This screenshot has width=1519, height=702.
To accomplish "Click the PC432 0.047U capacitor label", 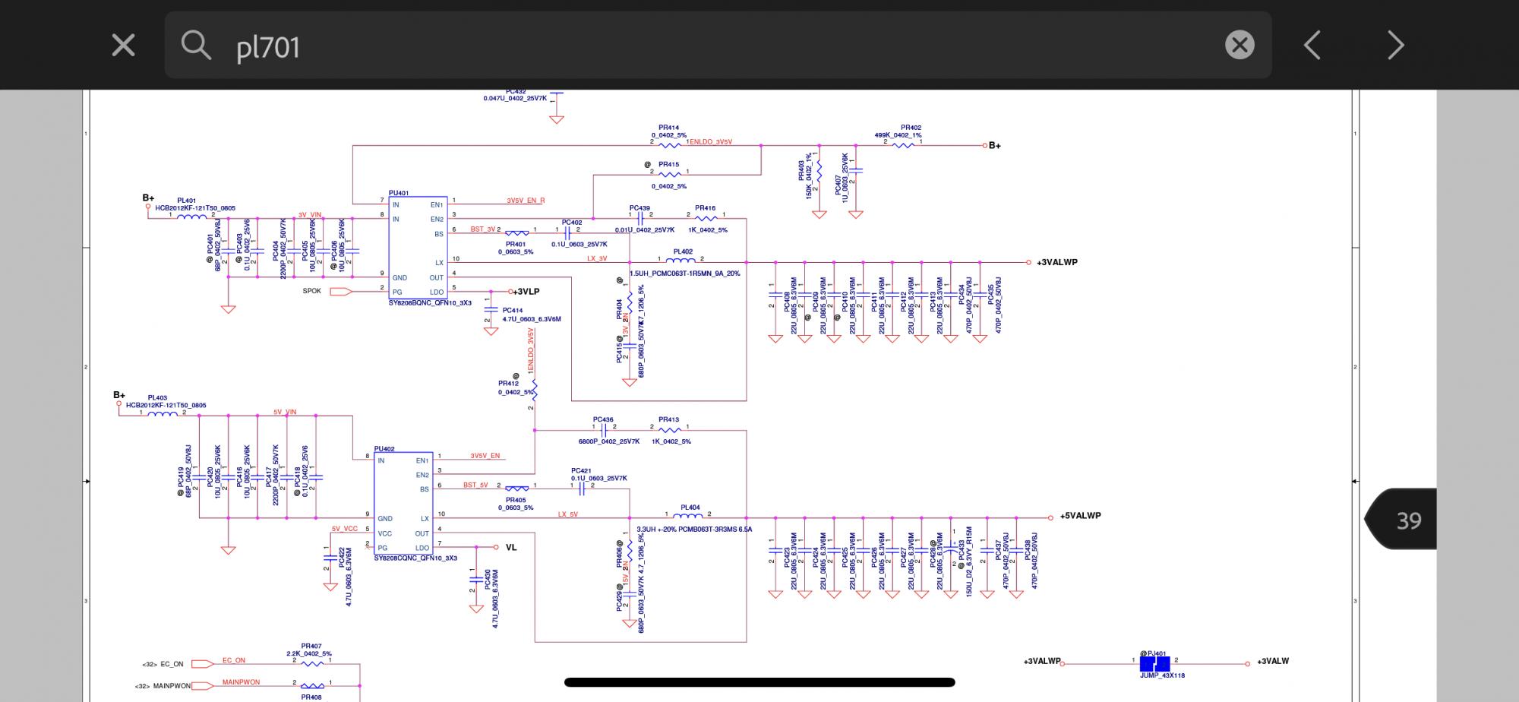I will point(516,96).
